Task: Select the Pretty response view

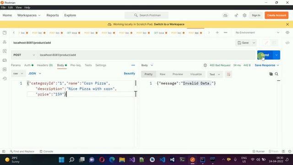Action: [148, 74]
